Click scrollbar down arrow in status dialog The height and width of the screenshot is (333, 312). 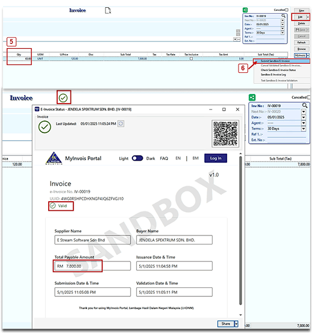[240, 315]
